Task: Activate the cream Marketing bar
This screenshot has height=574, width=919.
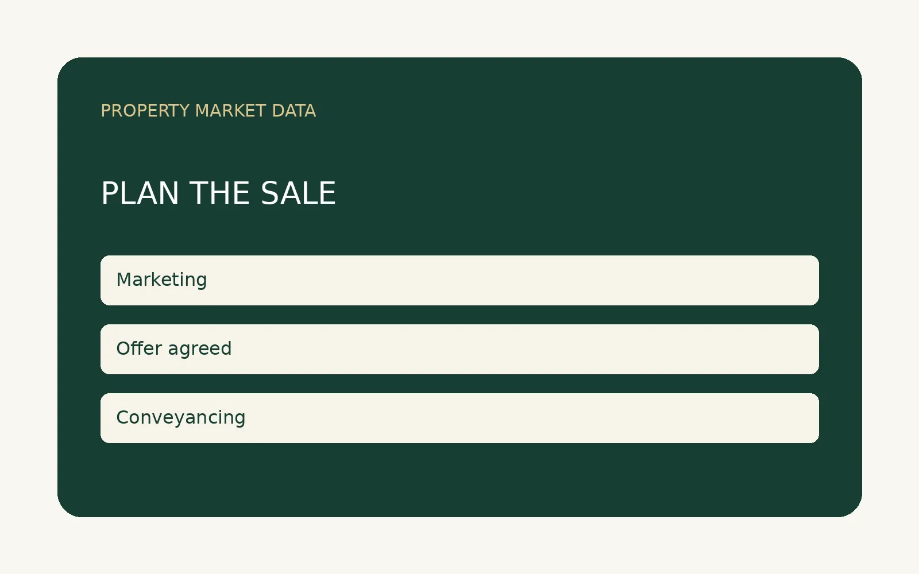Action: click(x=459, y=280)
